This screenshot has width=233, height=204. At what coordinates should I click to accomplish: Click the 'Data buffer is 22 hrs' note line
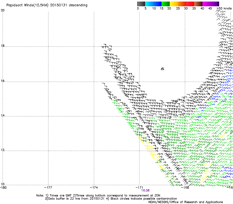point(111,199)
